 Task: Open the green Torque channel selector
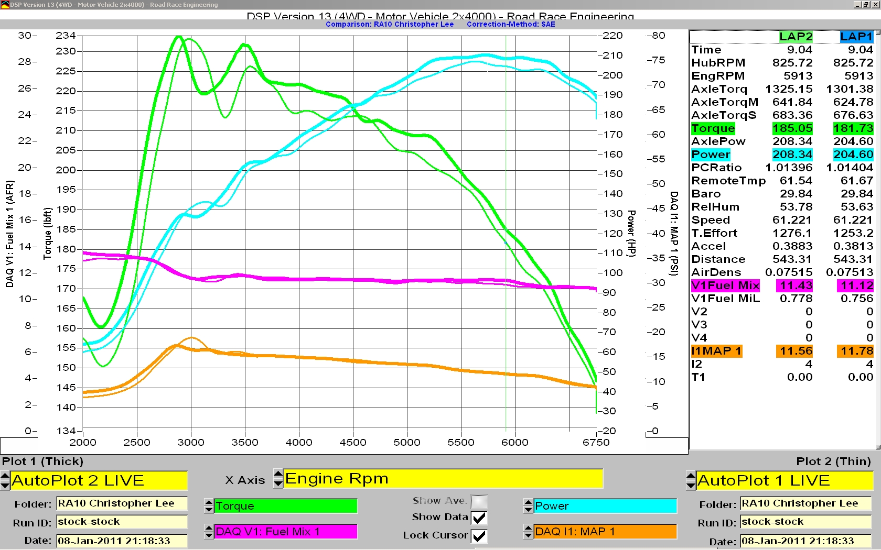tap(286, 506)
